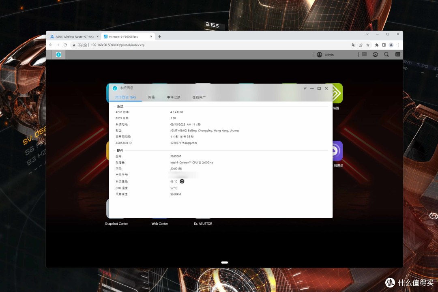Open help in system info window

305,88
